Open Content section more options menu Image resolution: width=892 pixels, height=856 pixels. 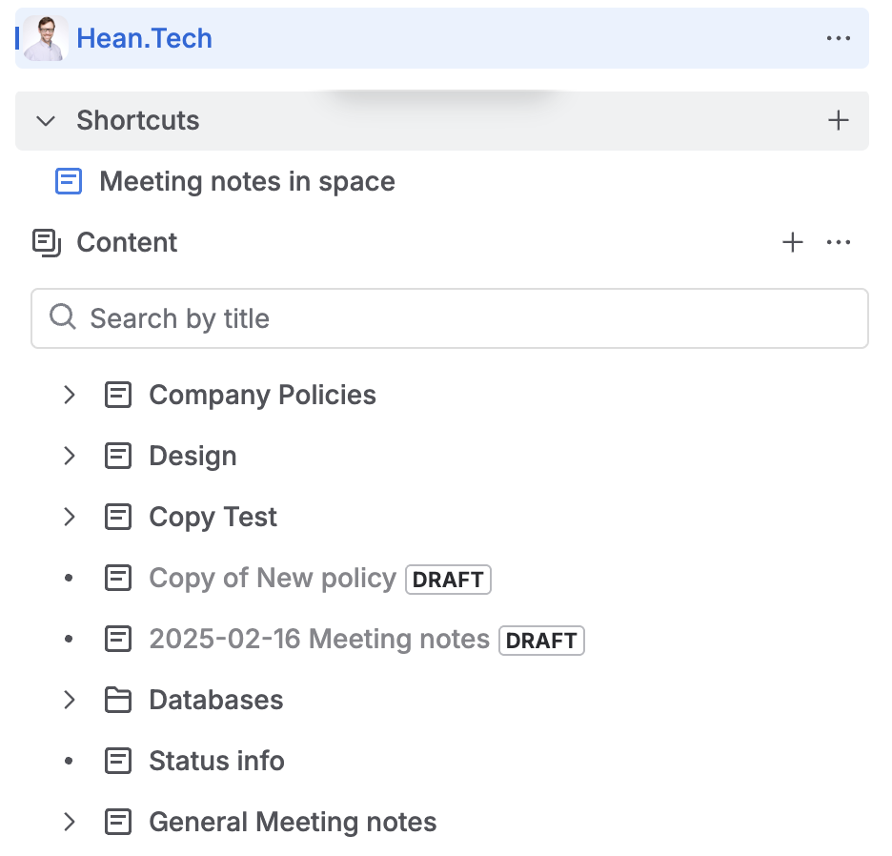pos(838,243)
